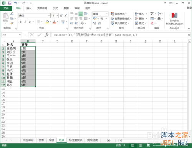Expand the Name Box dropdown B2

point(20,35)
